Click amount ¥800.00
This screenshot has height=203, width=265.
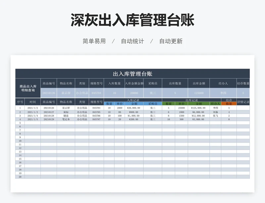(x=133, y=112)
